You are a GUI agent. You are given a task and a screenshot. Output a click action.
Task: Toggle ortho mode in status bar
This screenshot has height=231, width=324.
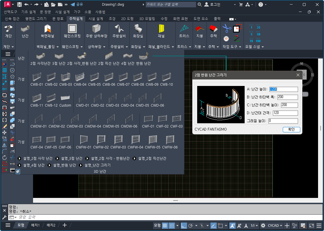point(184,225)
